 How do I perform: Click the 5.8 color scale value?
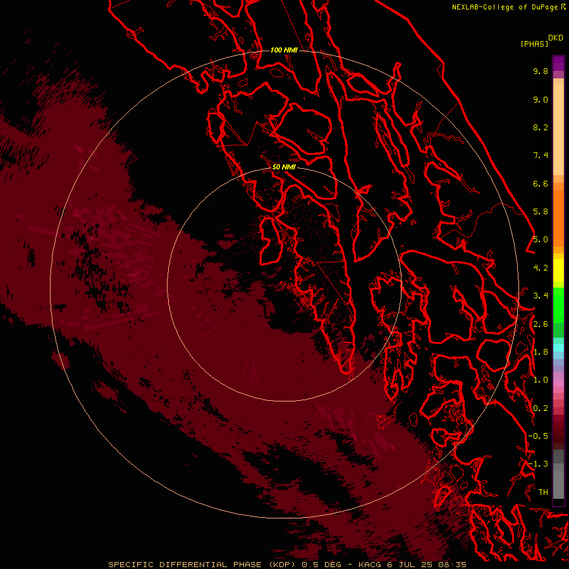[x=541, y=212]
